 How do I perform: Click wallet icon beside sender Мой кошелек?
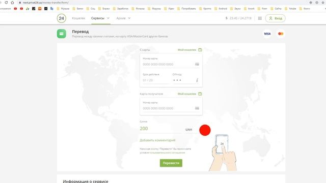click(200, 50)
